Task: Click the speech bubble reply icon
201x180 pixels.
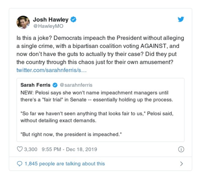Action: (x=20, y=164)
